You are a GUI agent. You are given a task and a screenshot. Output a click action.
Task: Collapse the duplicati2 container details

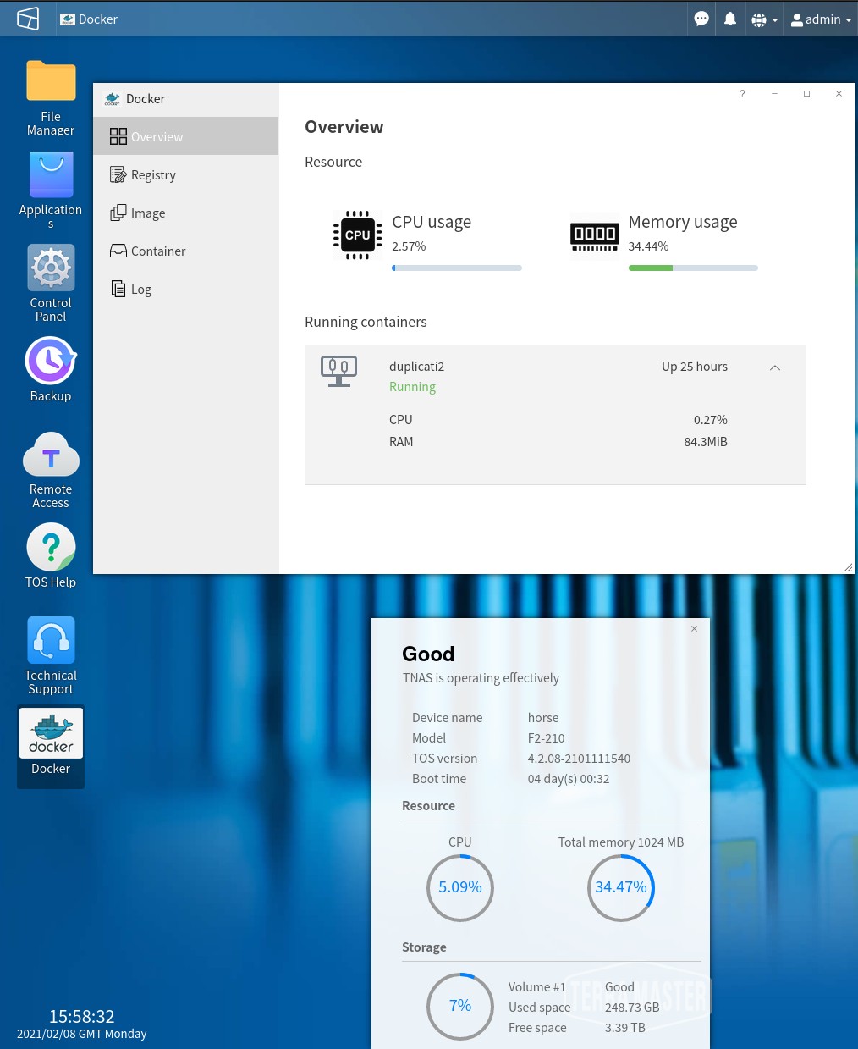tap(774, 367)
